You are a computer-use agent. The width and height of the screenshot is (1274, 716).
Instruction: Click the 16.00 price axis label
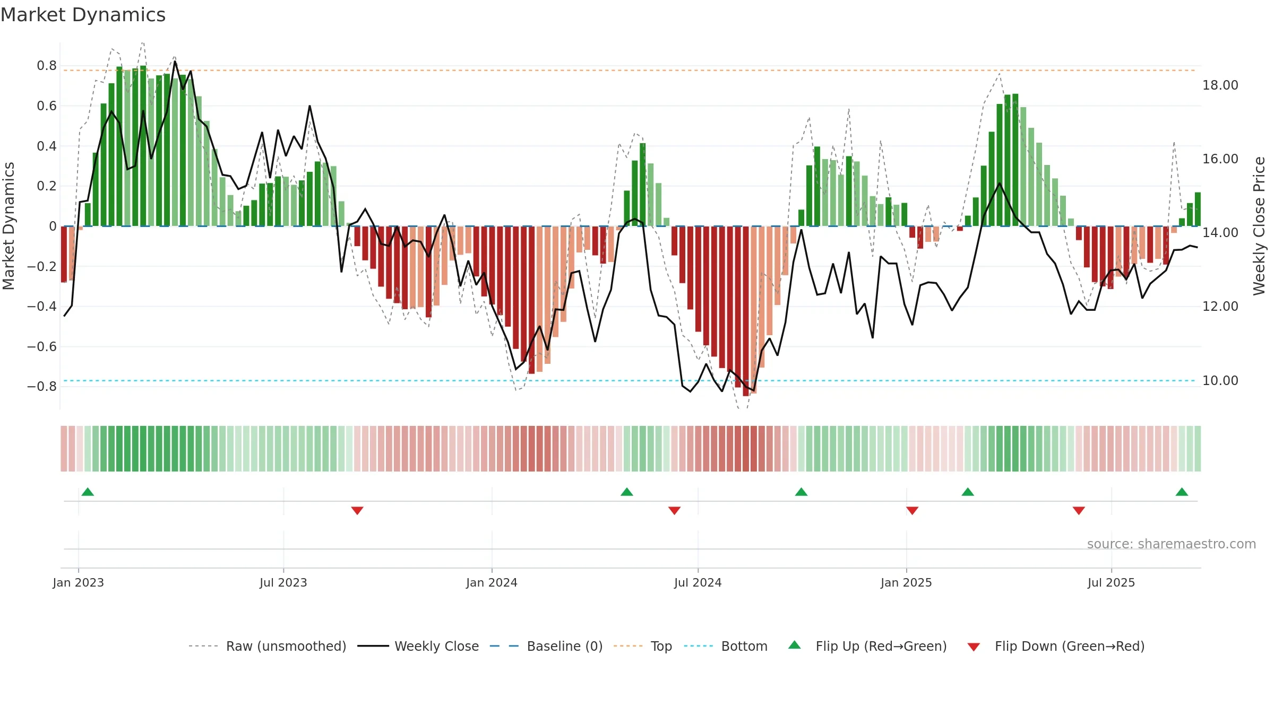point(1220,159)
